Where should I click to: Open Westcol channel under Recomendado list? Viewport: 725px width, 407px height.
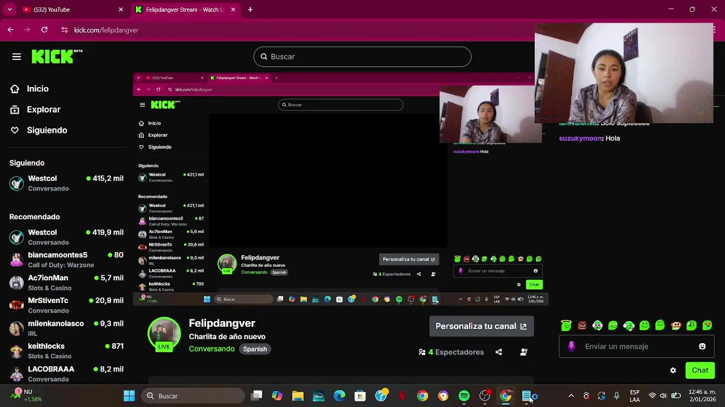tap(67, 237)
